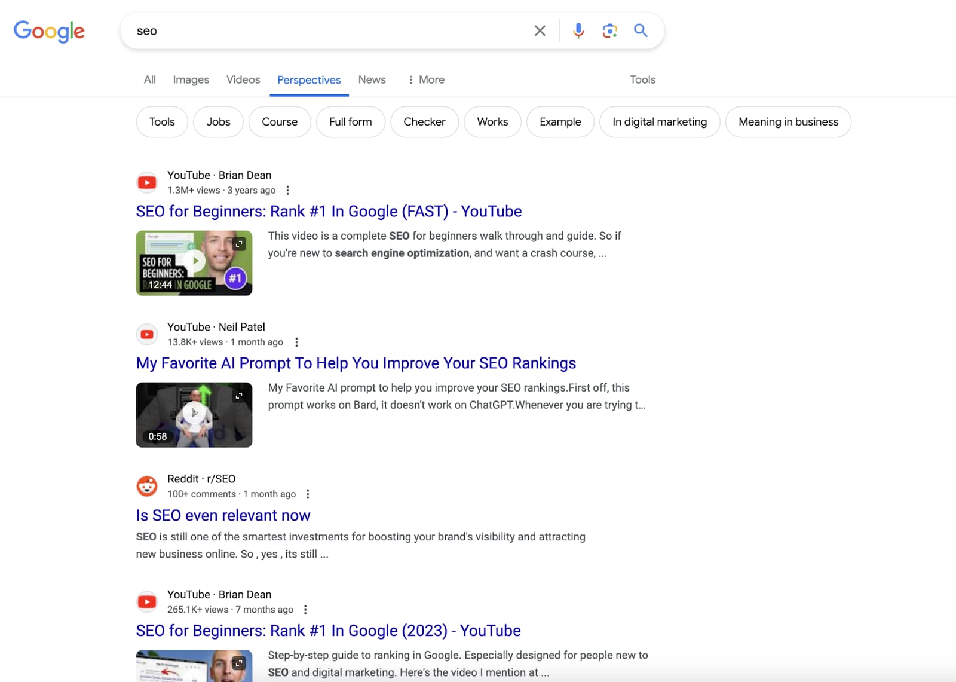Select the Meaning in business chip

point(789,122)
